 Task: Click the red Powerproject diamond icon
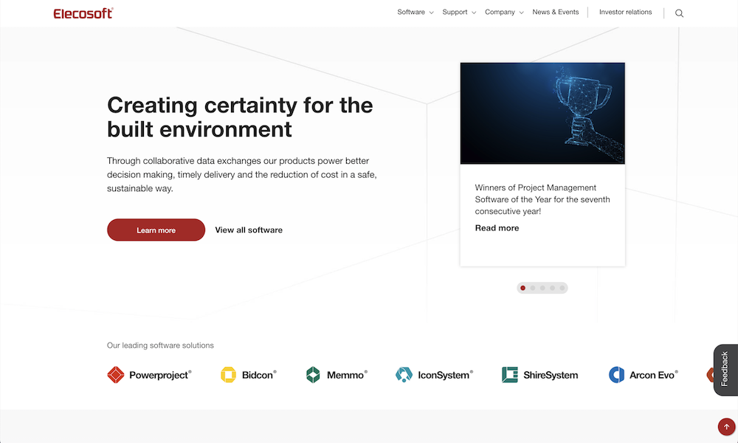click(115, 375)
